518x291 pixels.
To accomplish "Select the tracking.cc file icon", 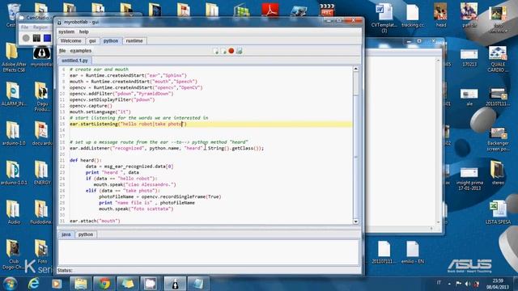I will (x=413, y=15).
